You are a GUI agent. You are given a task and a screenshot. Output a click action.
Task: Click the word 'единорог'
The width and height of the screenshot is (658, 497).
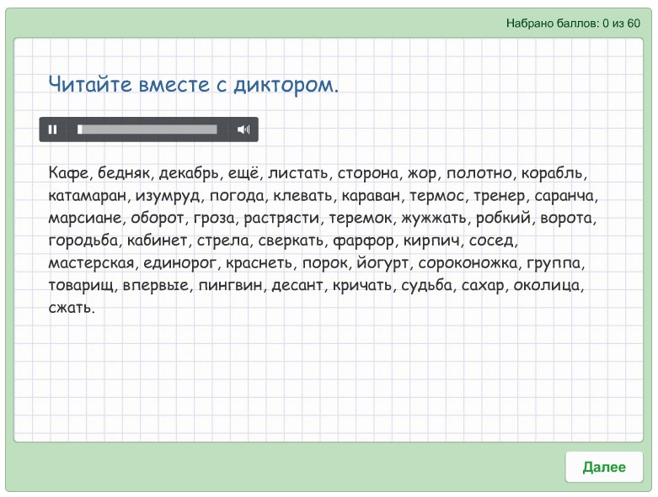tap(179, 263)
